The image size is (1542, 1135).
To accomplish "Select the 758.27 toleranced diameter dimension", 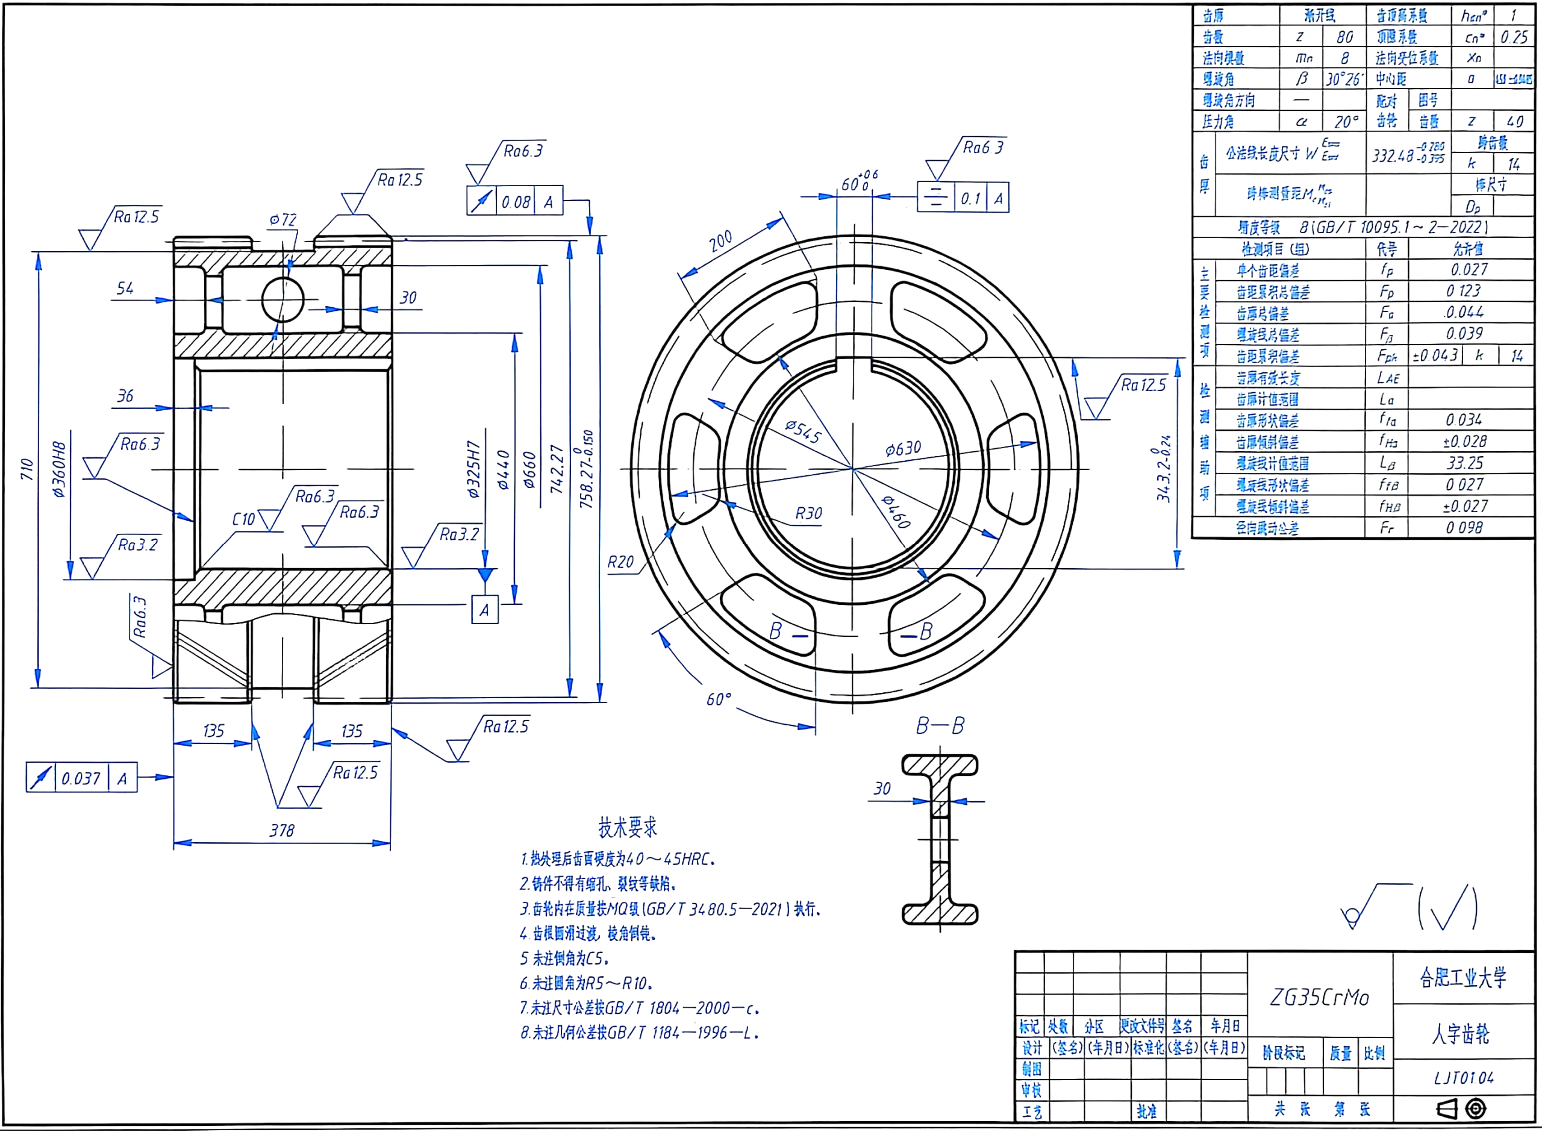I will (x=586, y=469).
